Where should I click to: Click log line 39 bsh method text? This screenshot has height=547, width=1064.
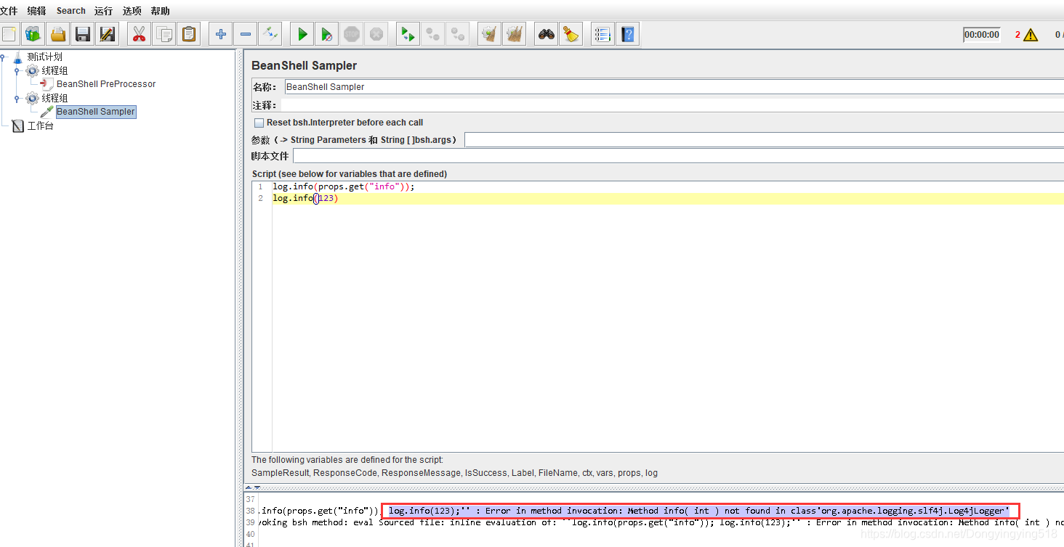tap(661, 522)
